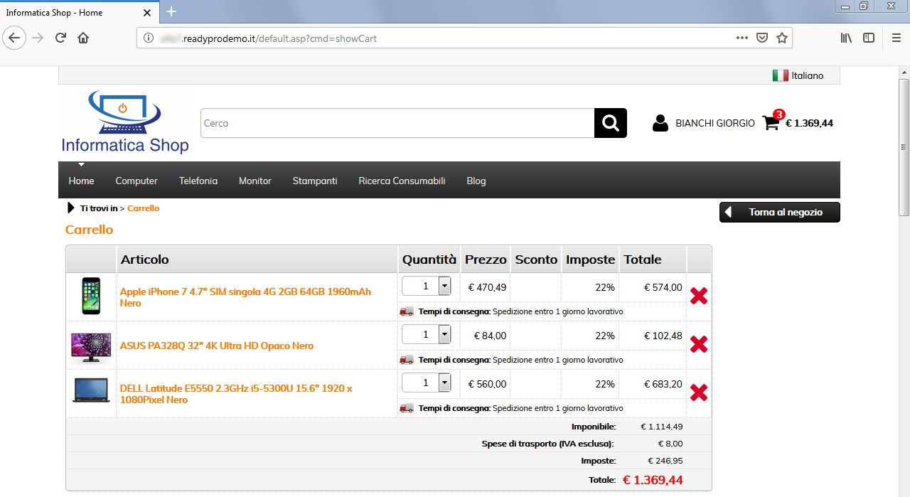Remove the Apple iPhone 7 from cart

(x=699, y=296)
